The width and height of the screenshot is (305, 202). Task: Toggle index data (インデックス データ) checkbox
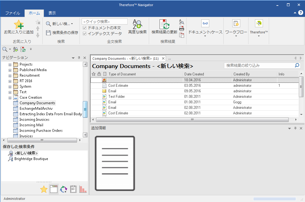point(85,34)
